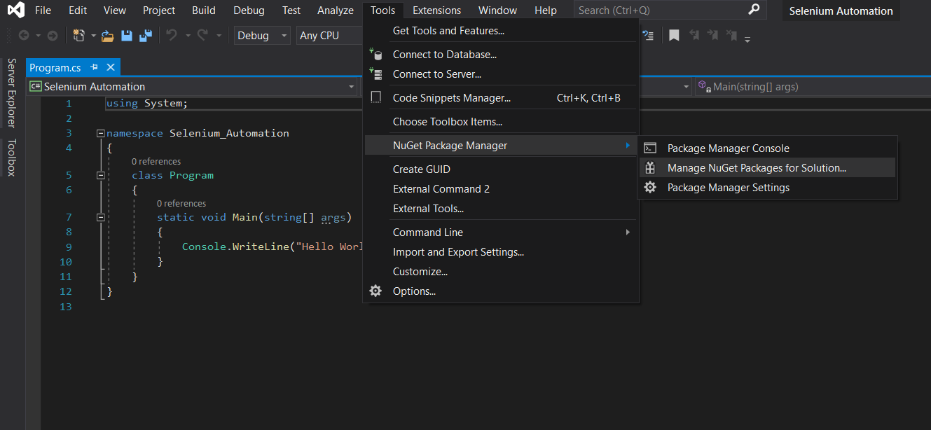Save all files with Save All icon
This screenshot has height=430, width=931.
pos(145,35)
